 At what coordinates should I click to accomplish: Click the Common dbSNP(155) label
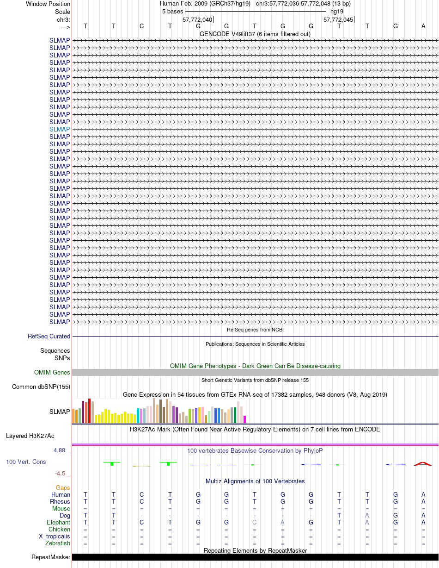click(x=41, y=387)
